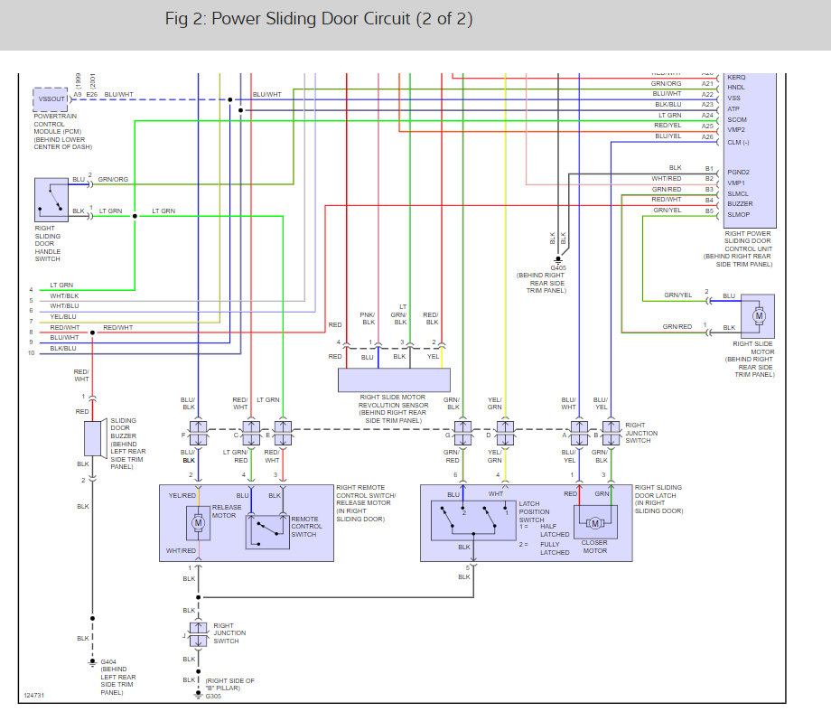Screen dimensions: 831x721
Task: Select the KERQ terminal label
Action: 736,78
